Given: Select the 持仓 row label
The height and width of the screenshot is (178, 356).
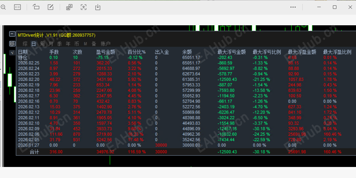Looking at the screenshot, I should [22, 58].
